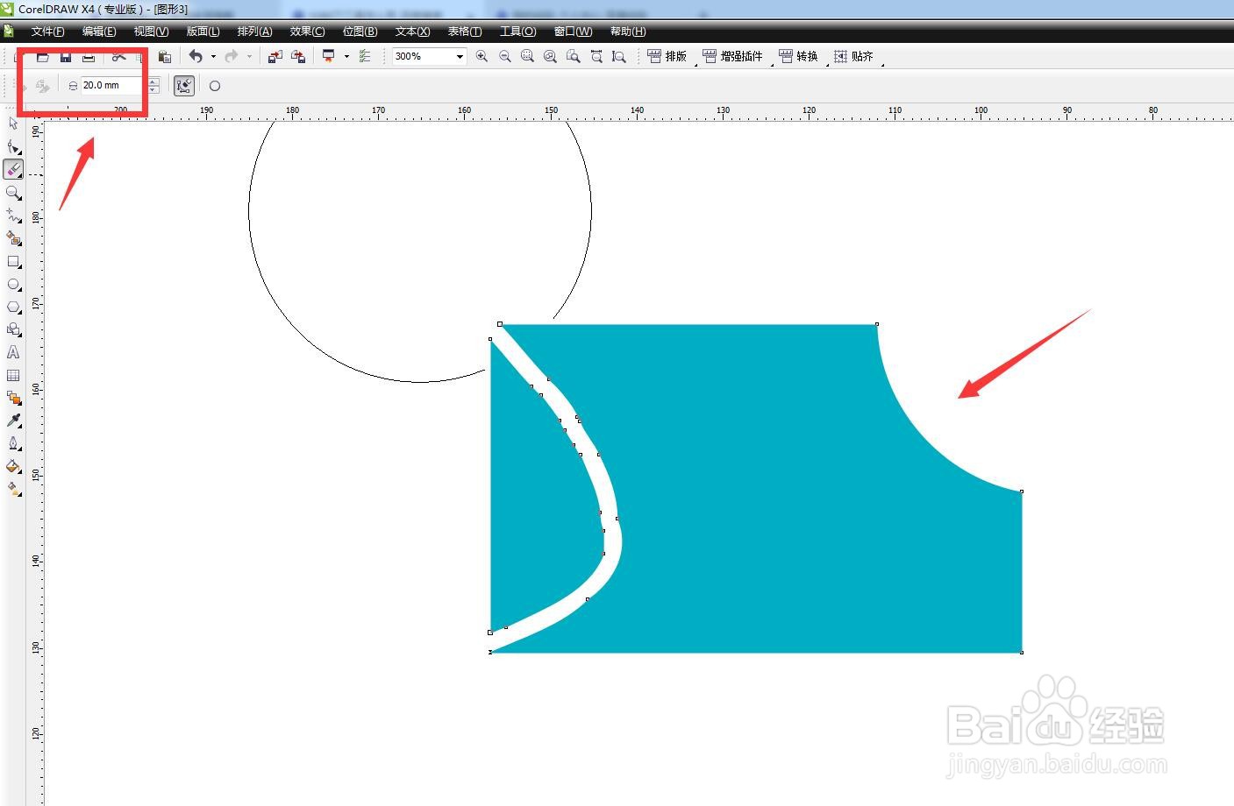The width and height of the screenshot is (1234, 806).
Task: Increase eraser thickness with up stepper
Action: (x=153, y=81)
